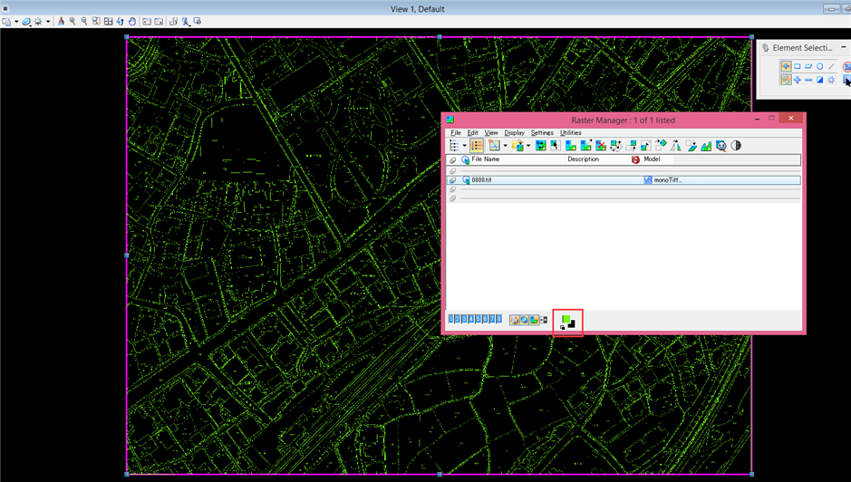Click the Detach raster (red X) icon
This screenshot has width=851, height=482.
click(x=600, y=145)
